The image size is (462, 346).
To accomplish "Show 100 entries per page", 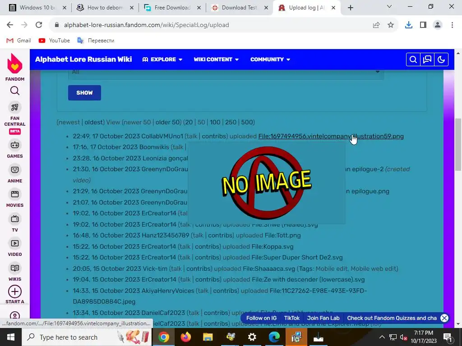I will pyautogui.click(x=215, y=122).
